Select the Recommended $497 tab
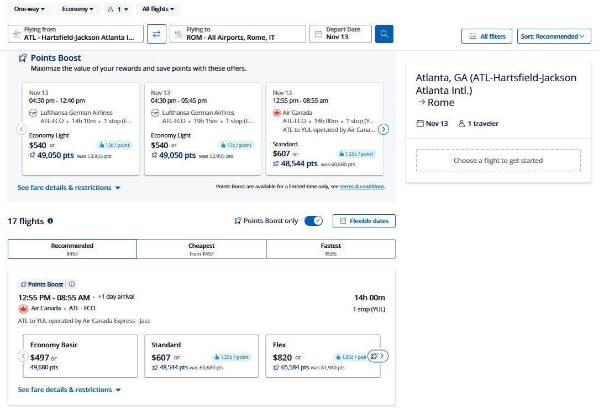Screen dimensions: 604x408 click(x=72, y=249)
